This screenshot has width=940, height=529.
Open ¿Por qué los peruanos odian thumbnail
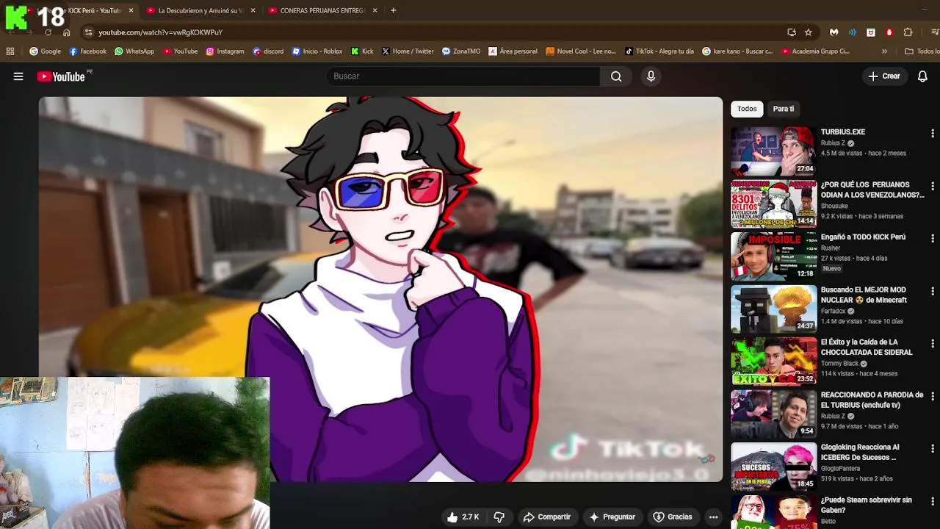(x=773, y=204)
